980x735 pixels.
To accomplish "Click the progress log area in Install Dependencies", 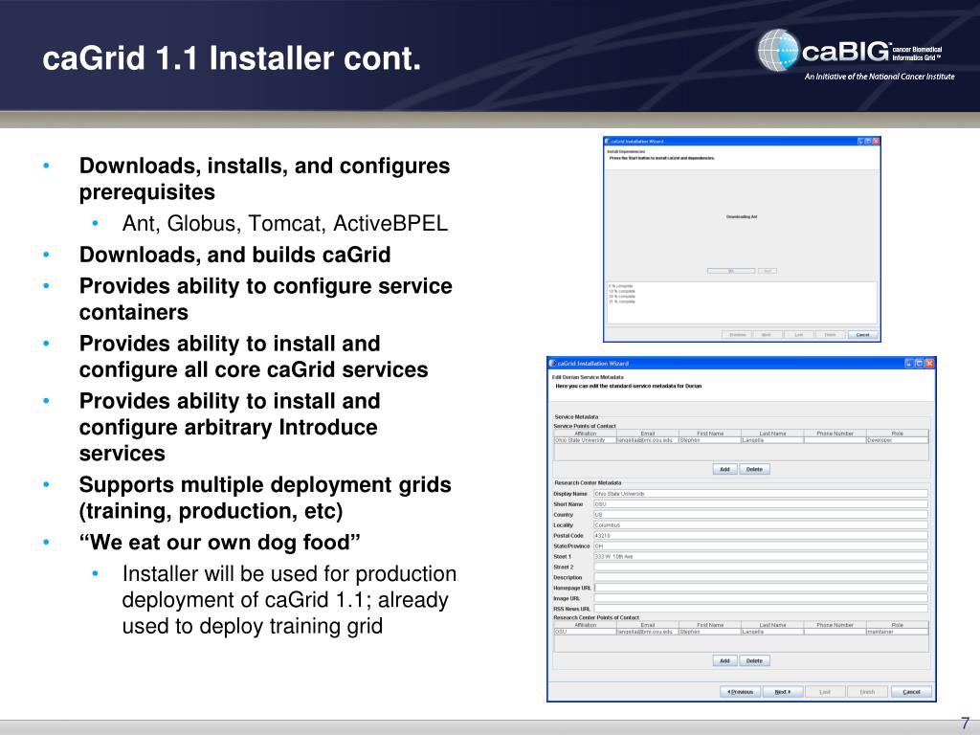I will (x=742, y=302).
